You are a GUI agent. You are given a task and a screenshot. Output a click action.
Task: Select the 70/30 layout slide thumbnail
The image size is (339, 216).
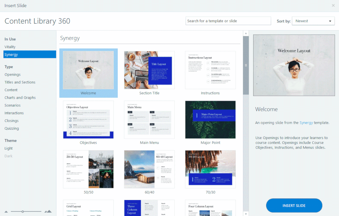tap(210, 169)
